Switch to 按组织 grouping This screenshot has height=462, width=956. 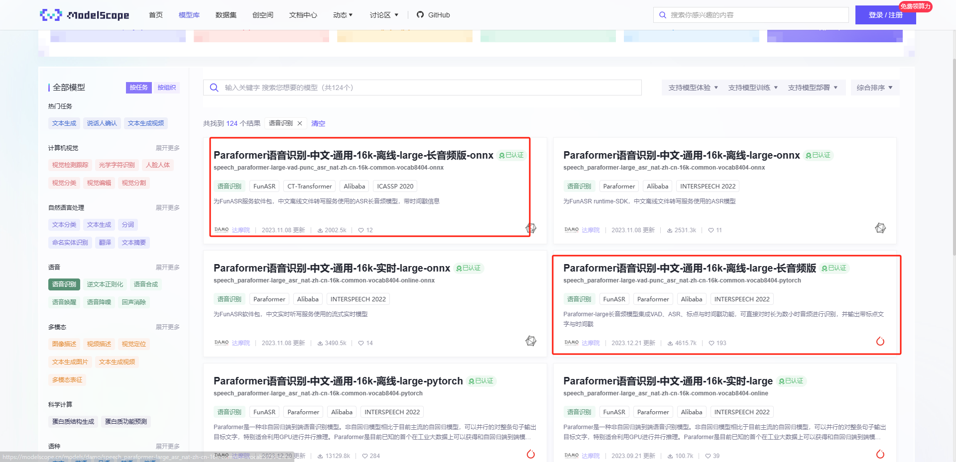pyautogui.click(x=166, y=88)
